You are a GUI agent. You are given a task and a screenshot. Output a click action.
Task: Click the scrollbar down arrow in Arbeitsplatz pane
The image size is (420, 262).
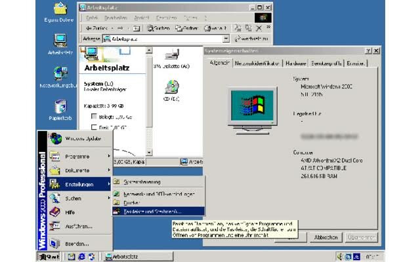click(149, 153)
